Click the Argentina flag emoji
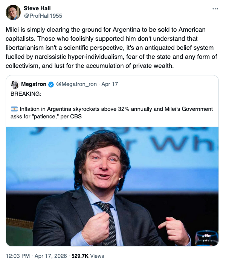The width and height of the screenshot is (226, 265). (14, 109)
